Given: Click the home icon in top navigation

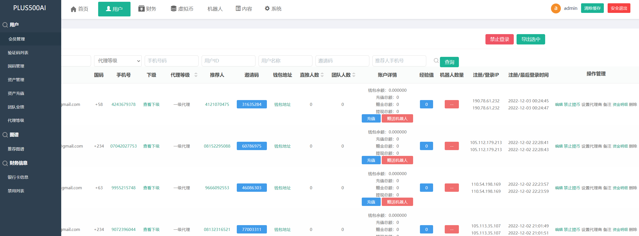Looking at the screenshot, I should click(73, 9).
